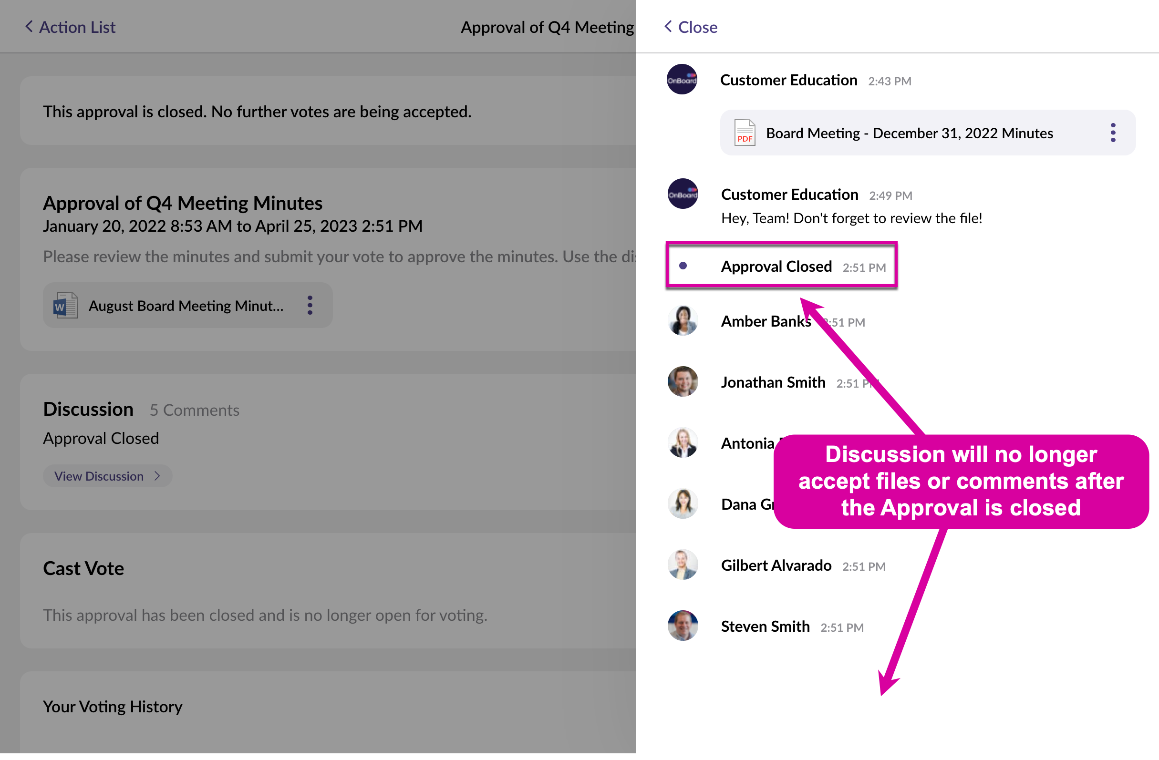Open August Board Meeting Minutes document
This screenshot has height=760, width=1159.
tap(186, 306)
